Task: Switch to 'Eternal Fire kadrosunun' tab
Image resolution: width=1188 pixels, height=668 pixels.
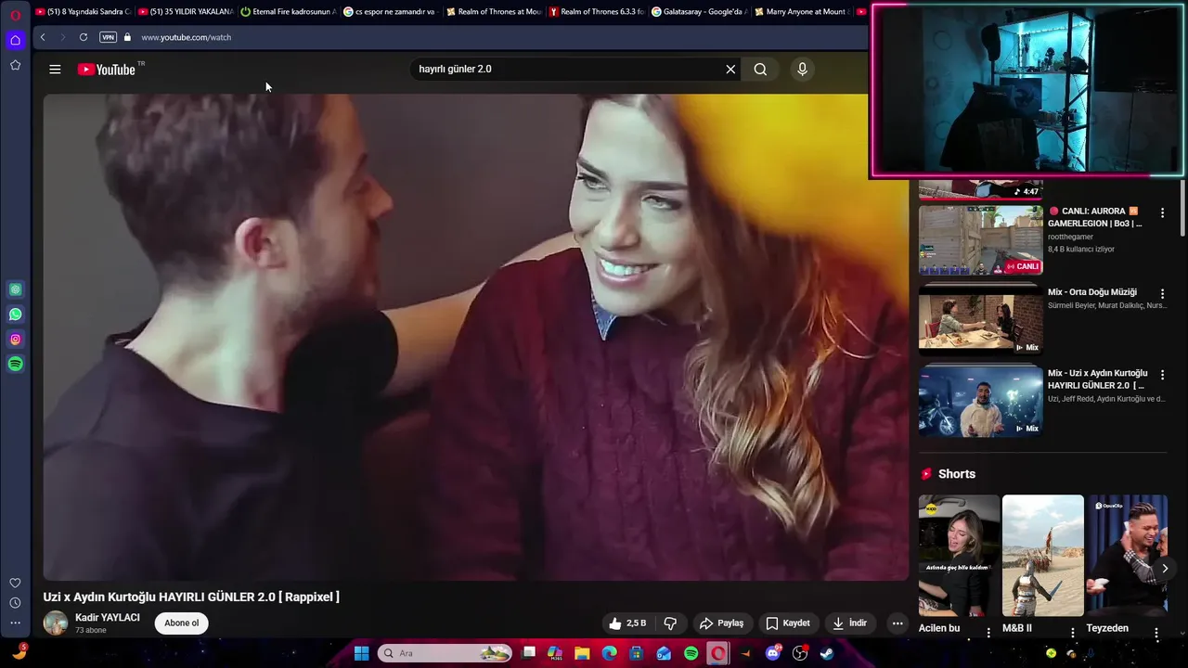Action: tap(289, 12)
